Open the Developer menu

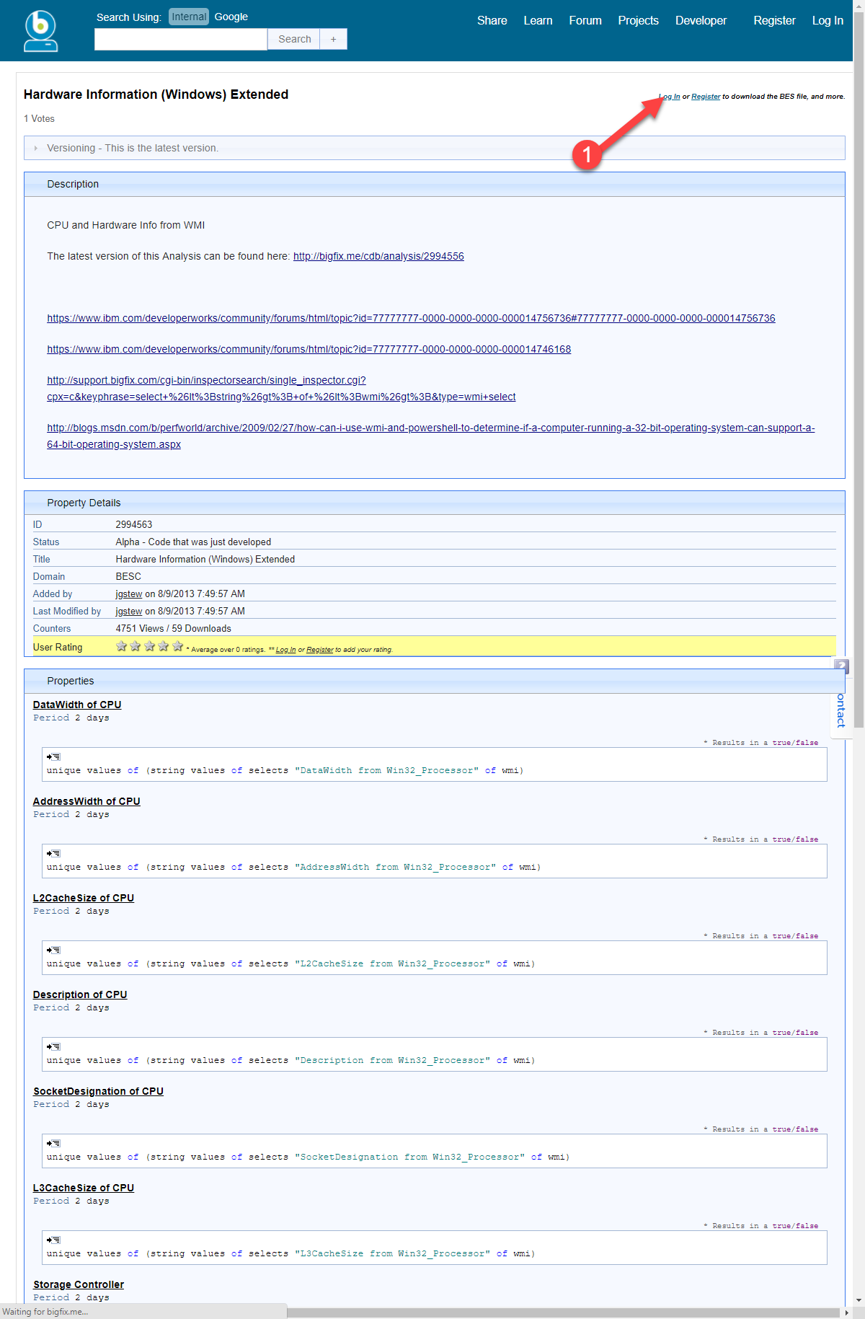click(701, 20)
